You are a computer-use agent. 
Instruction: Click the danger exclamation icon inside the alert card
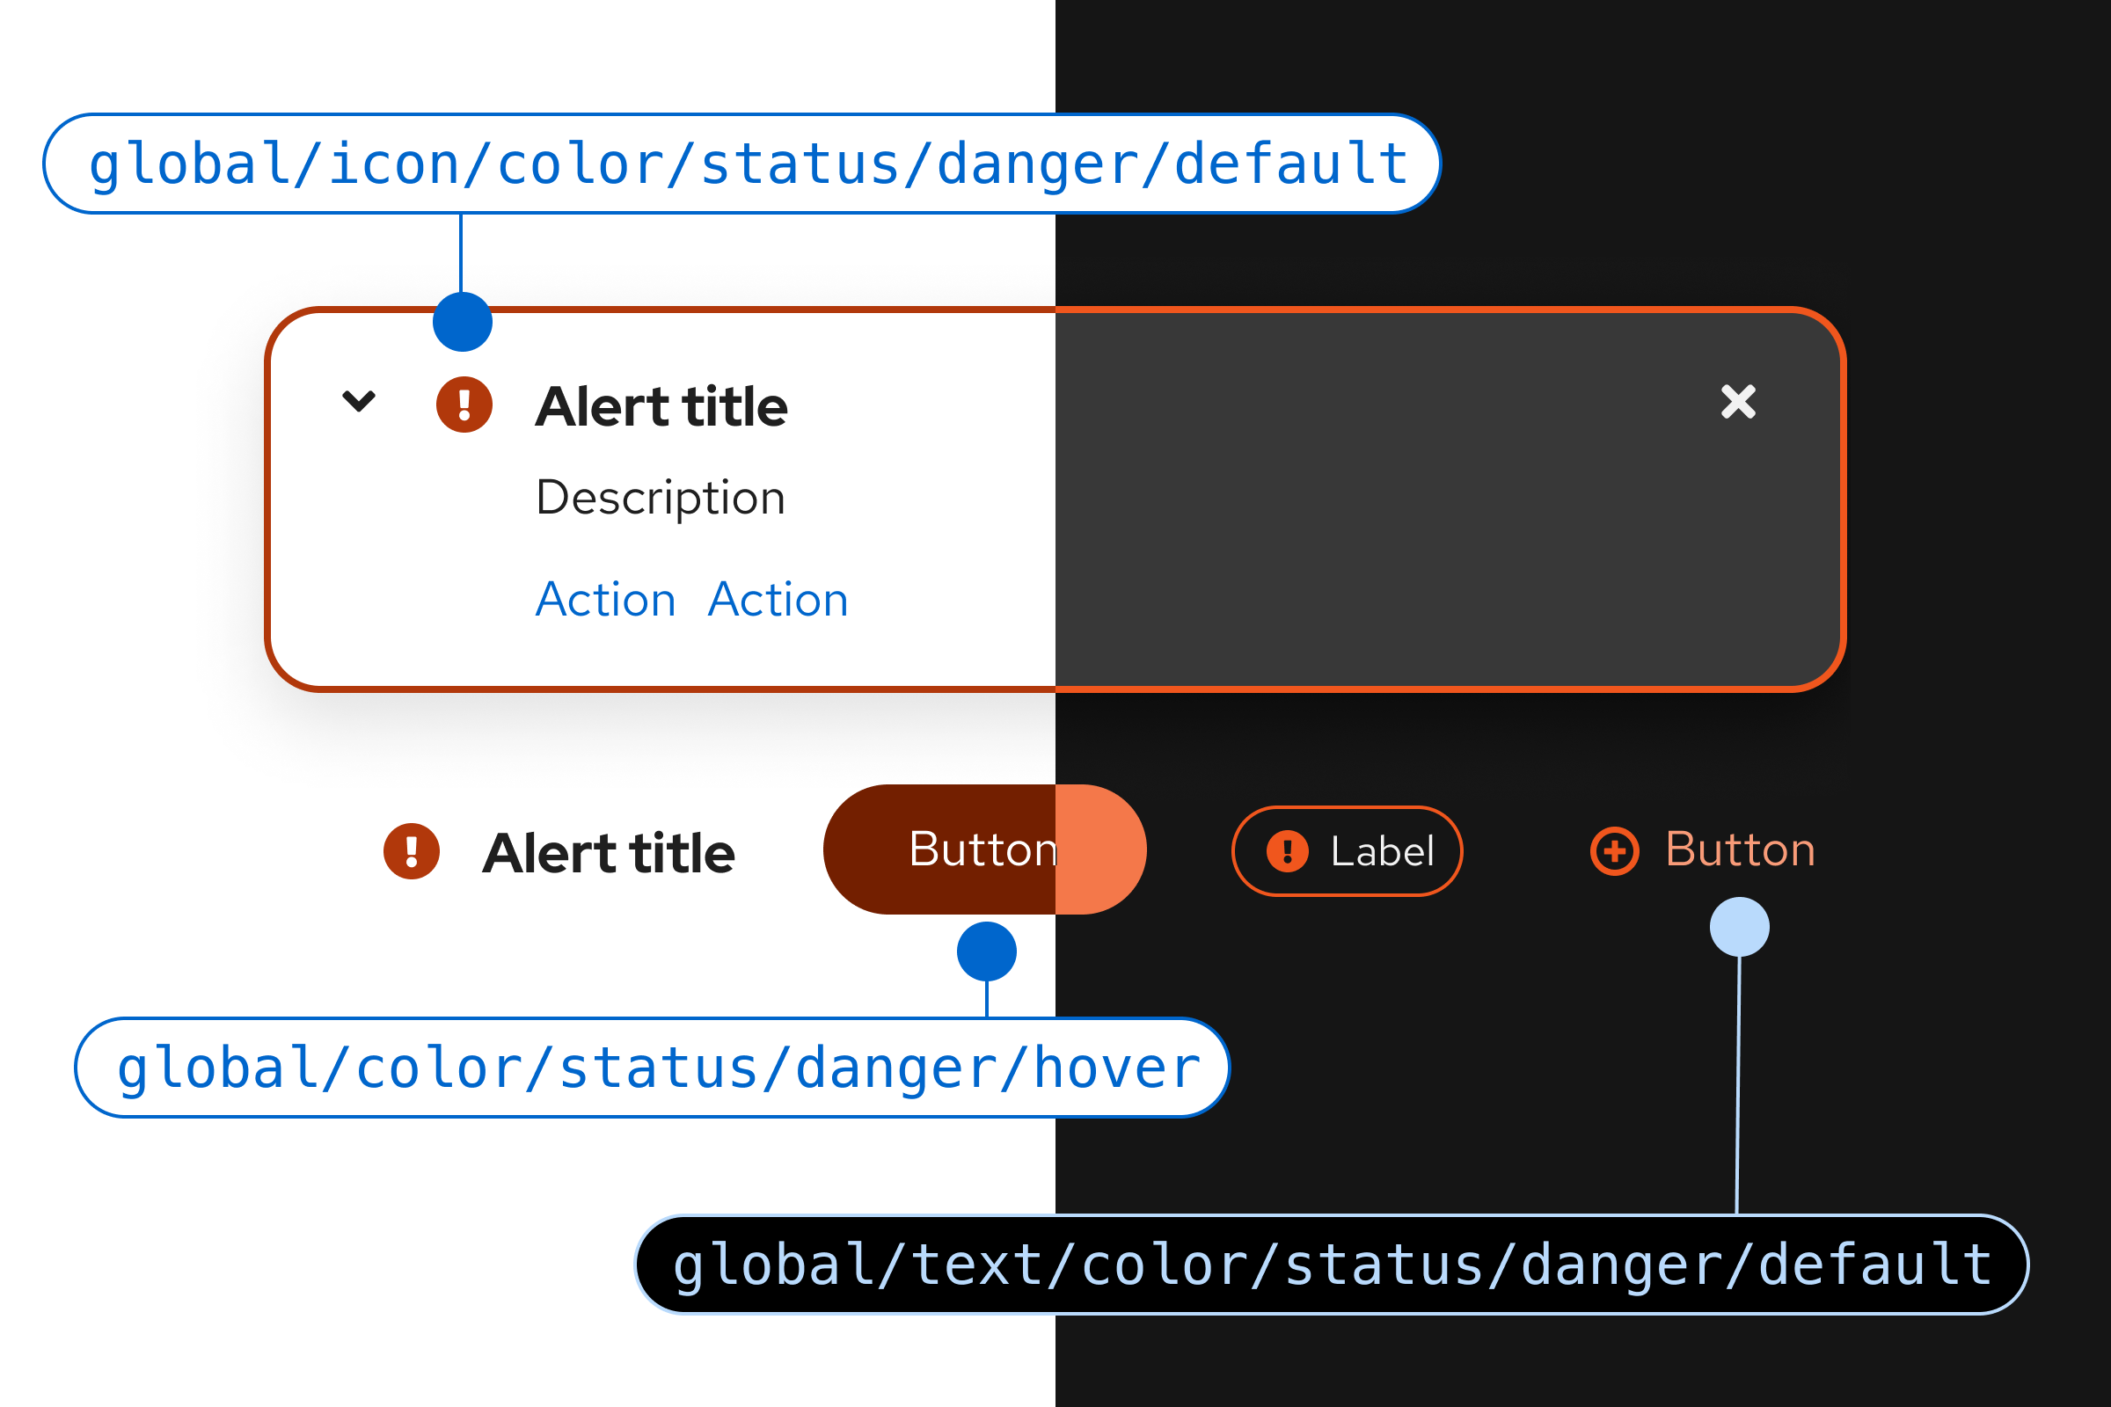coord(464,405)
